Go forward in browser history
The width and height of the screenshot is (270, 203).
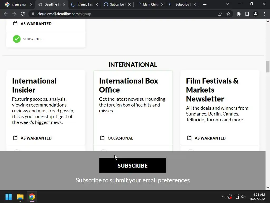(14, 14)
